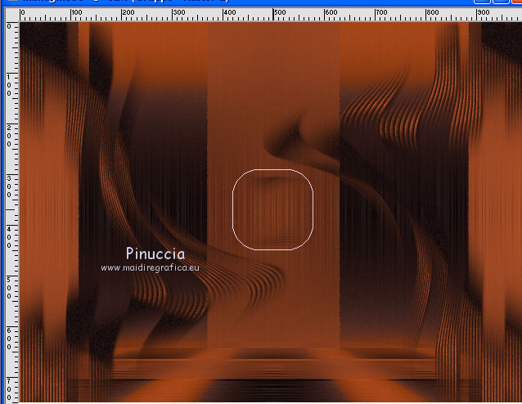
Task: Click the ruler origin corner box
Action: 12,15
